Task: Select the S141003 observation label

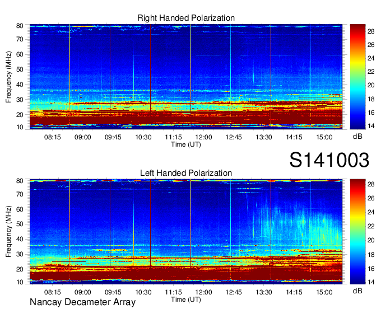Action: click(x=329, y=160)
